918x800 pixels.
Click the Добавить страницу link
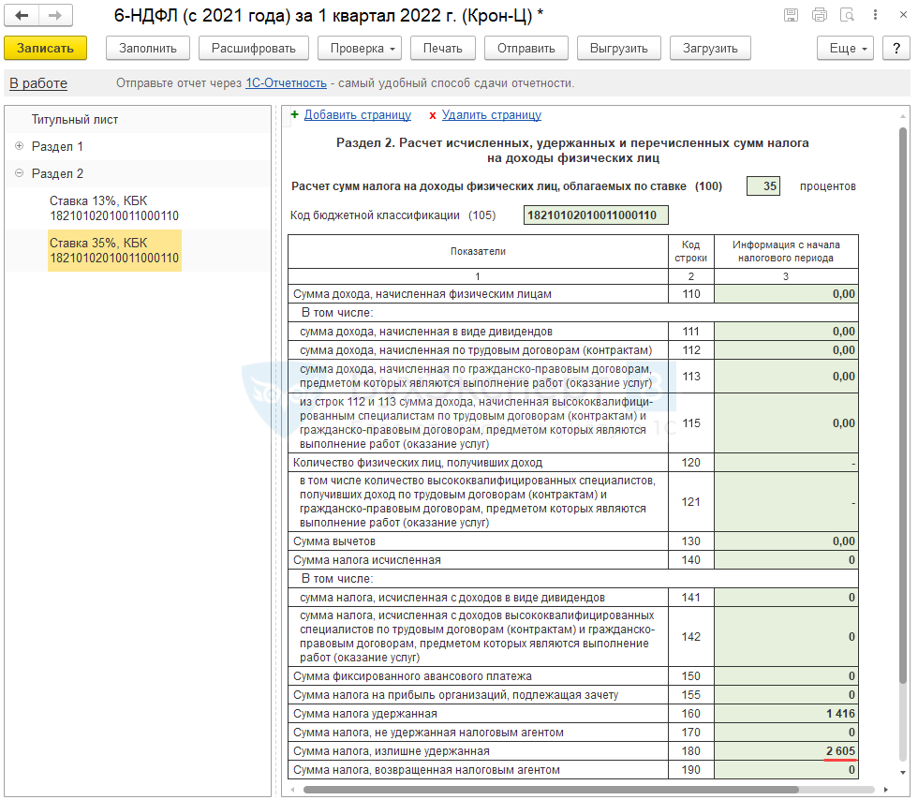click(x=357, y=115)
